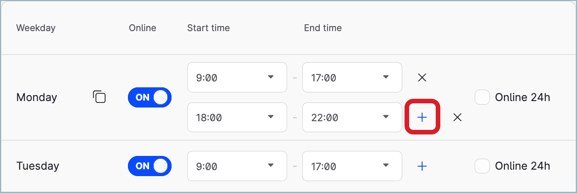Remove Monday's 9:00–17:00 time slot
The image size is (577, 193).
point(422,77)
